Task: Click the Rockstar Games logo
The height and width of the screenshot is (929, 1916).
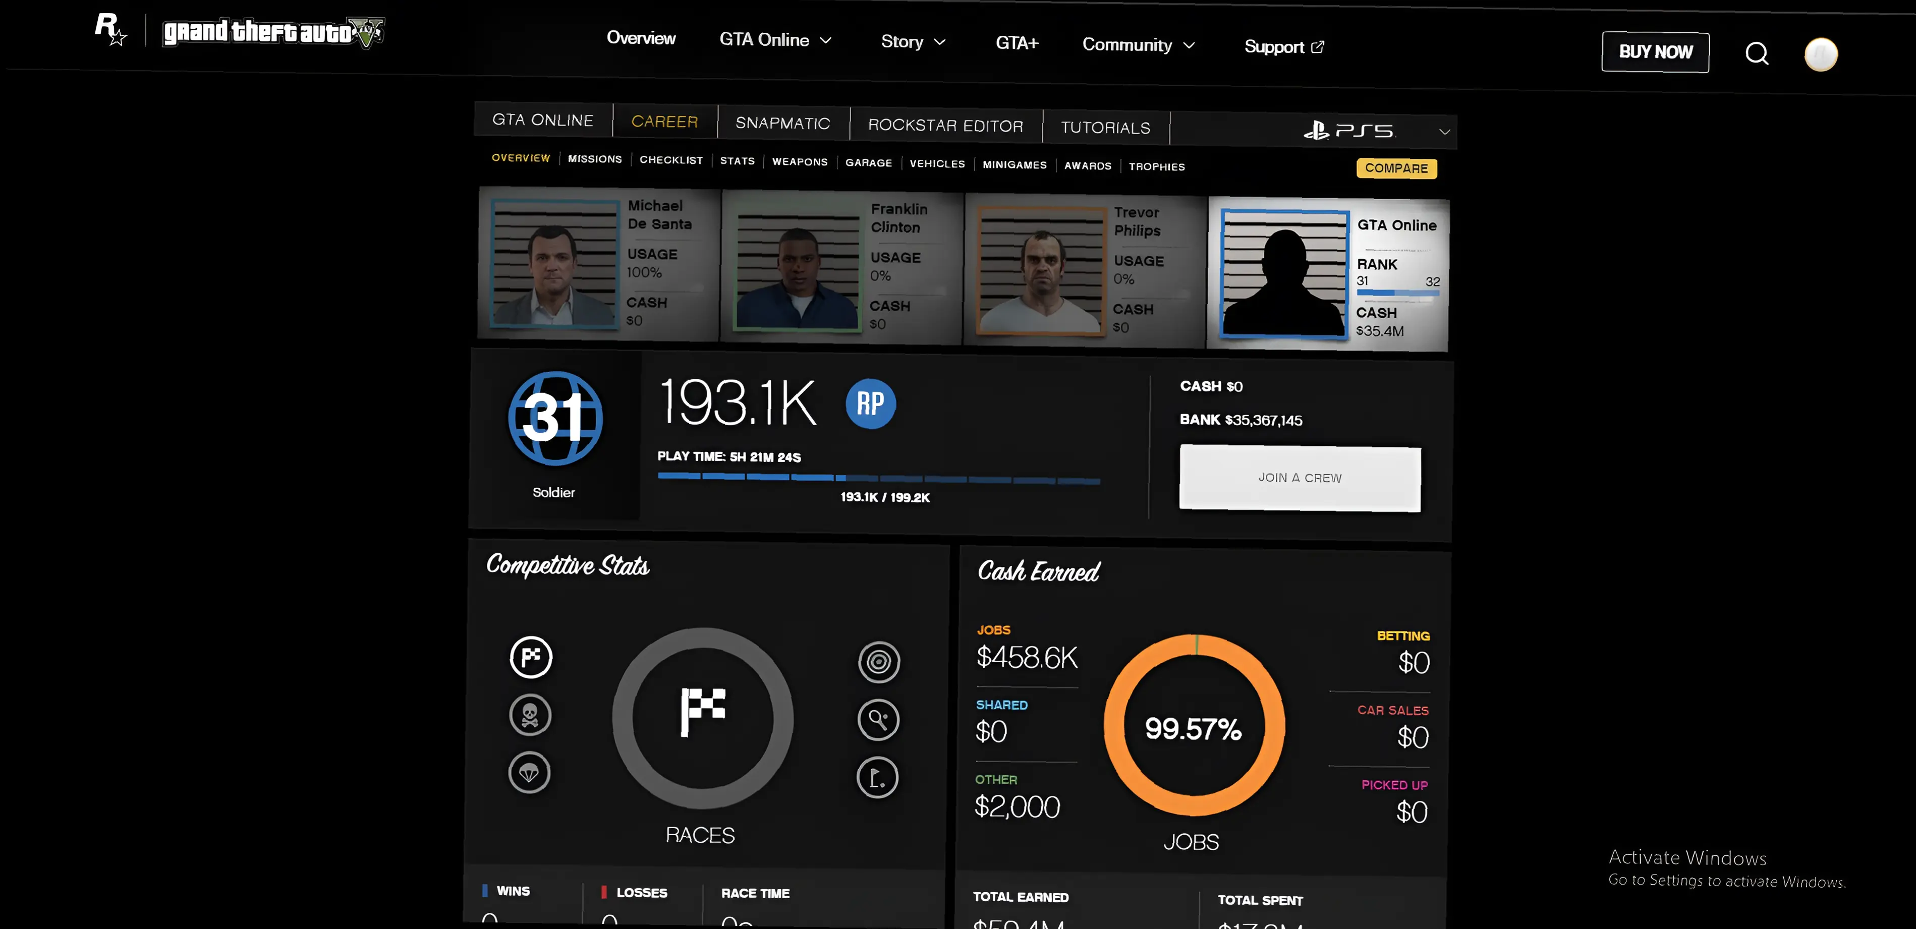Action: click(x=110, y=29)
